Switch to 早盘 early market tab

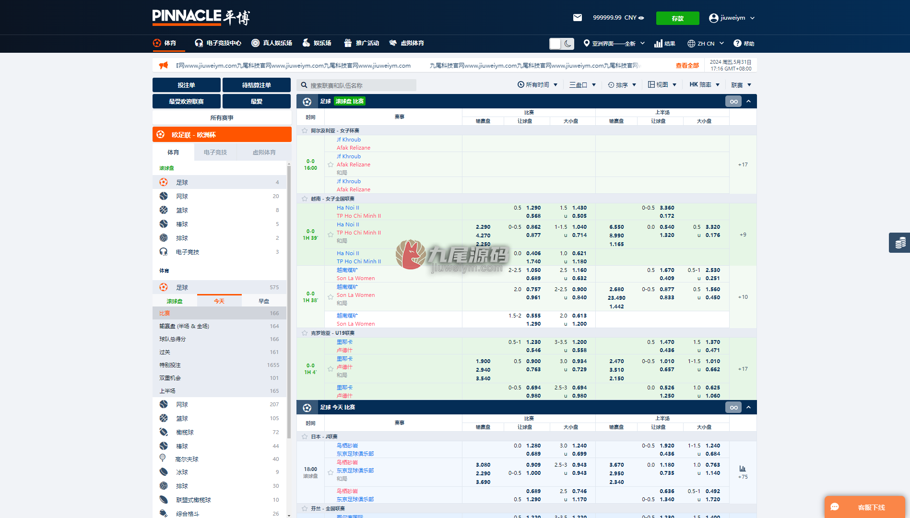pos(264,301)
